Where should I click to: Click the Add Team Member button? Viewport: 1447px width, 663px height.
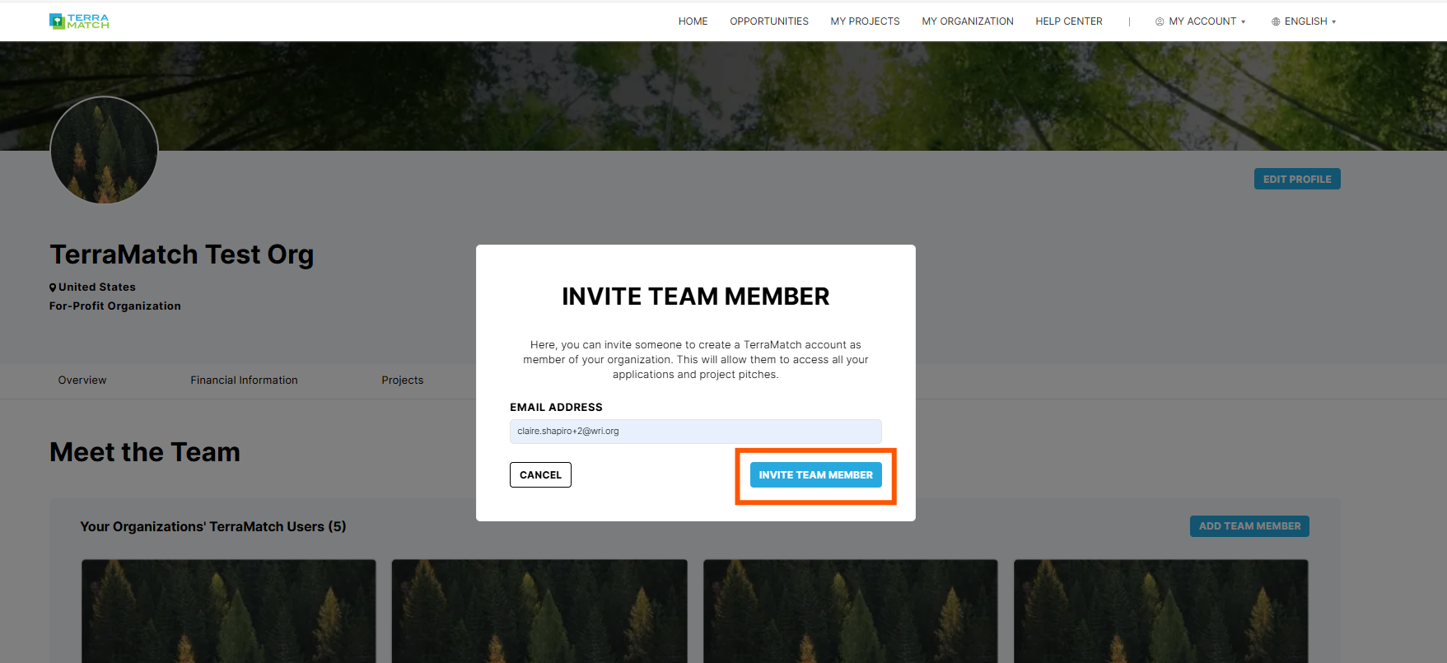1249,526
